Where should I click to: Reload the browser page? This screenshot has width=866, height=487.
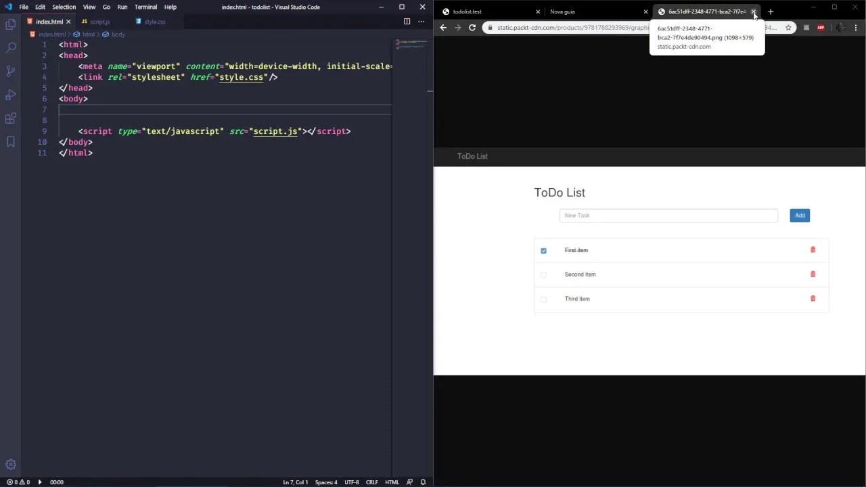[x=472, y=28]
